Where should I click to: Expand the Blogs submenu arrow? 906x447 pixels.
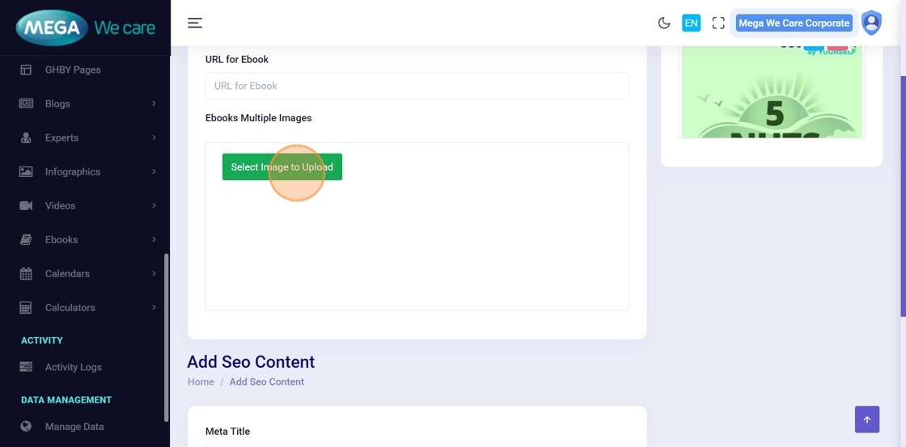click(x=154, y=103)
